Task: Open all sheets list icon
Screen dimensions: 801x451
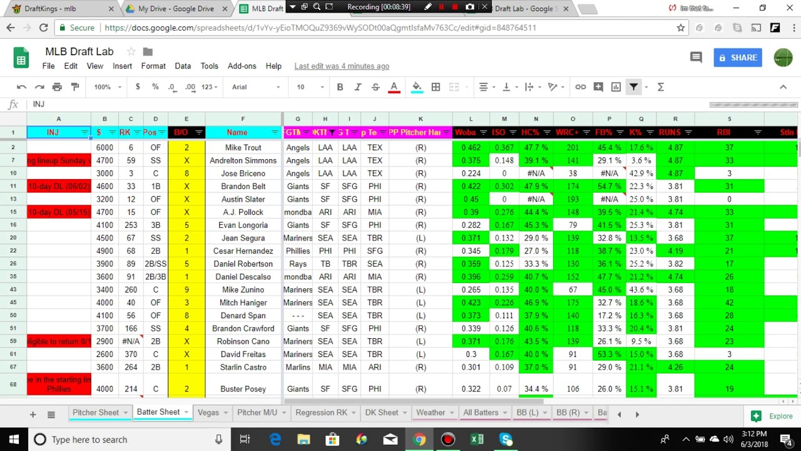Action: [x=51, y=415]
